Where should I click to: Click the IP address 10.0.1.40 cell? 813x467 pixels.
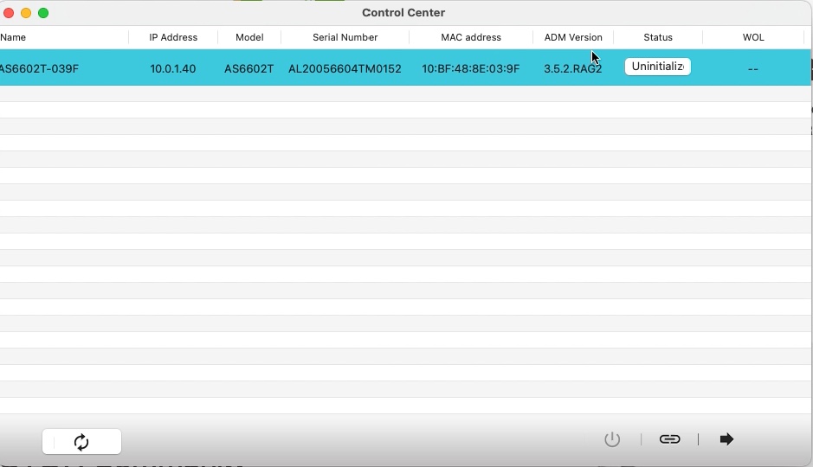click(x=173, y=68)
